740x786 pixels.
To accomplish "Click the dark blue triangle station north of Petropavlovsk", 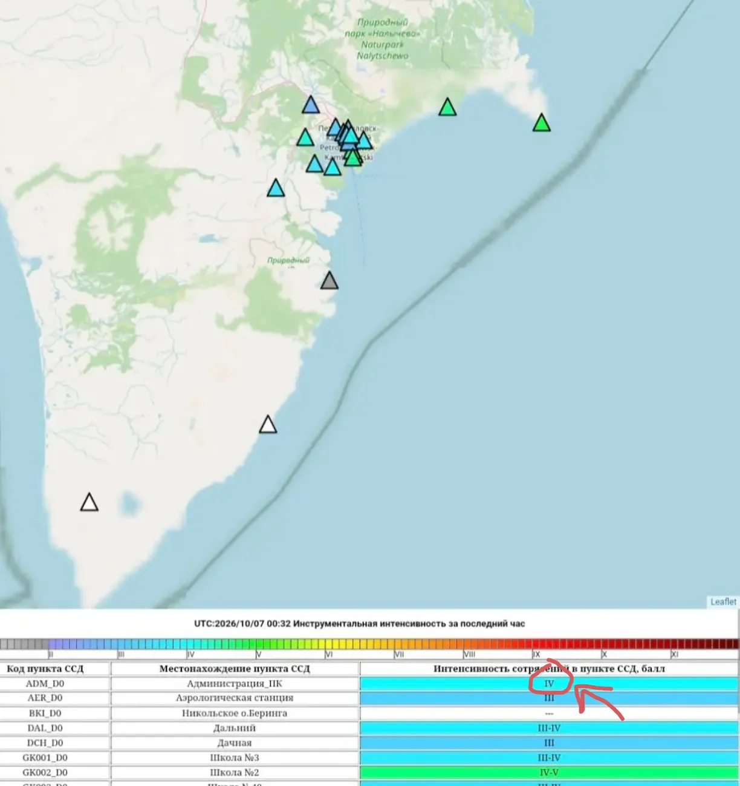I will coord(311,105).
